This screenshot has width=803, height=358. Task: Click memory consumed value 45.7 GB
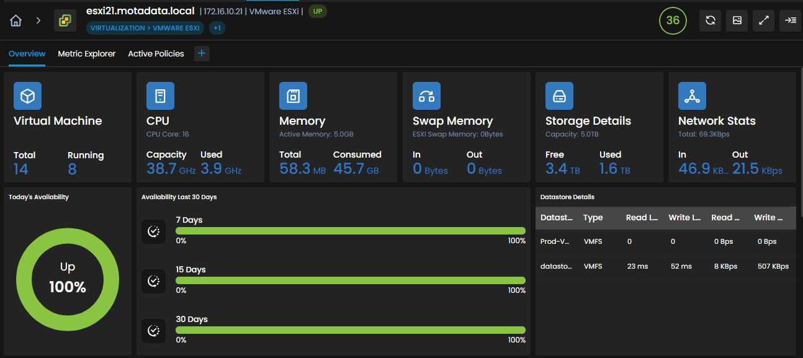point(357,169)
